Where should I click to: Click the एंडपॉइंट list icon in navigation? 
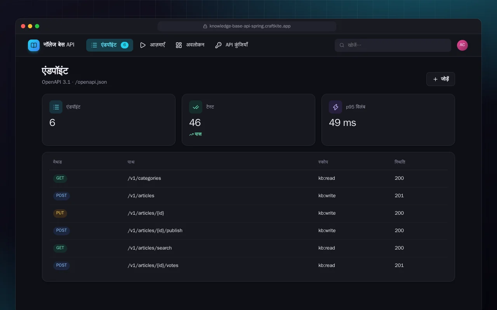94,45
